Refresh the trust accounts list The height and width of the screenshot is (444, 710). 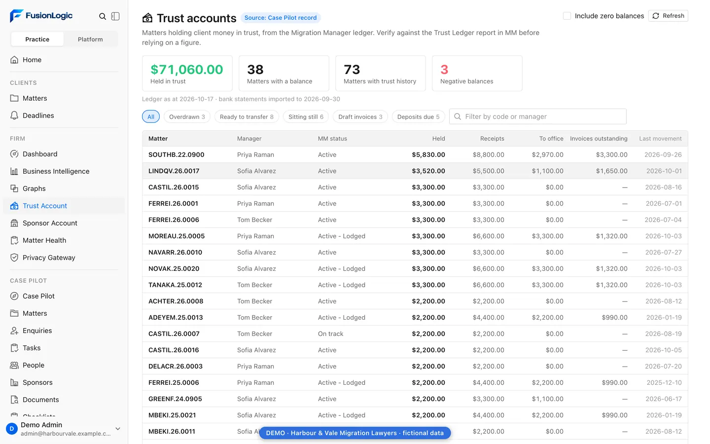point(668,16)
